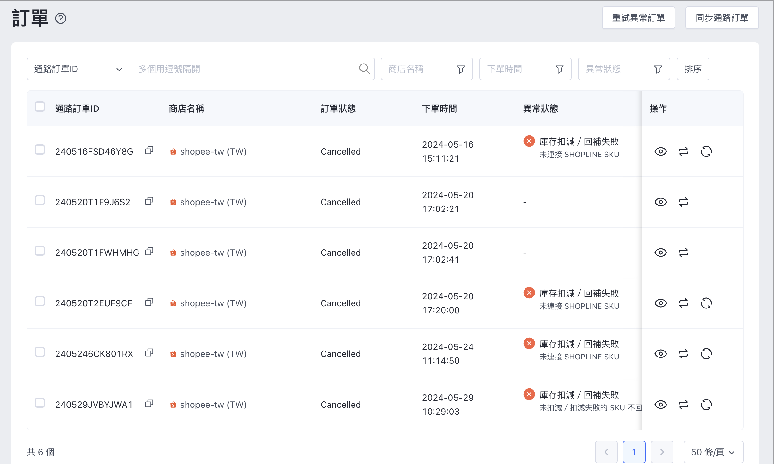The width and height of the screenshot is (774, 464).
Task: View details of order 2405246CK801RX
Action: [660, 354]
